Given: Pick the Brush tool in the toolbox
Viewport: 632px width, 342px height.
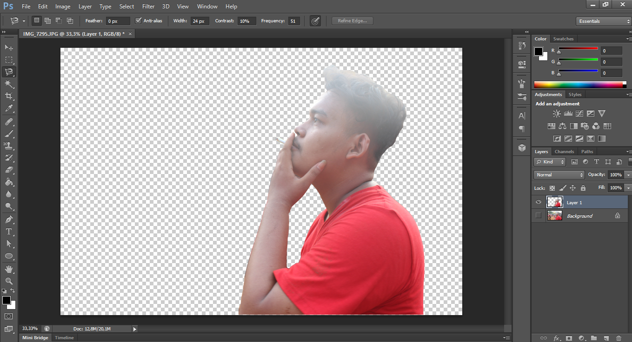Looking at the screenshot, I should (9, 134).
